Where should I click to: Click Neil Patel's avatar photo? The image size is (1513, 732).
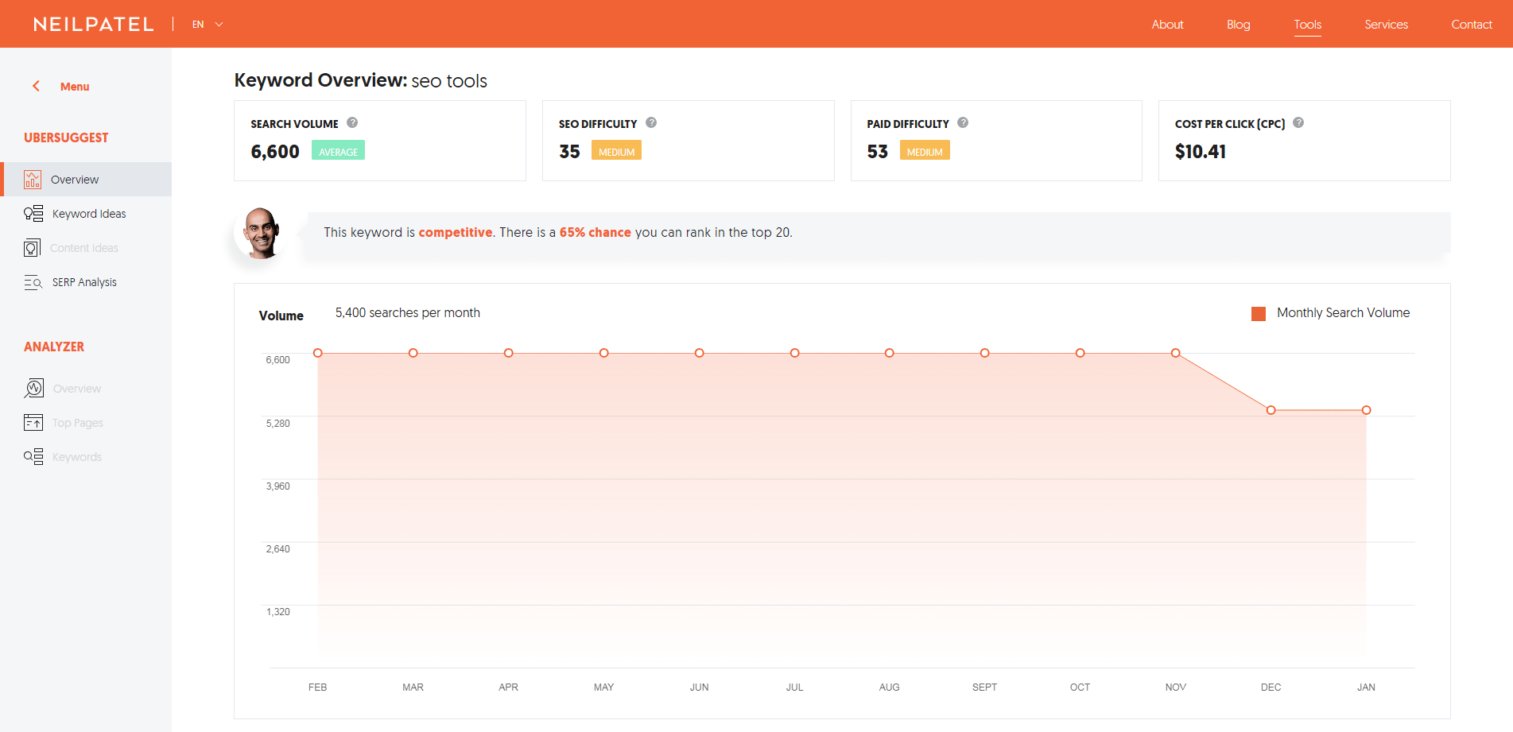(262, 233)
